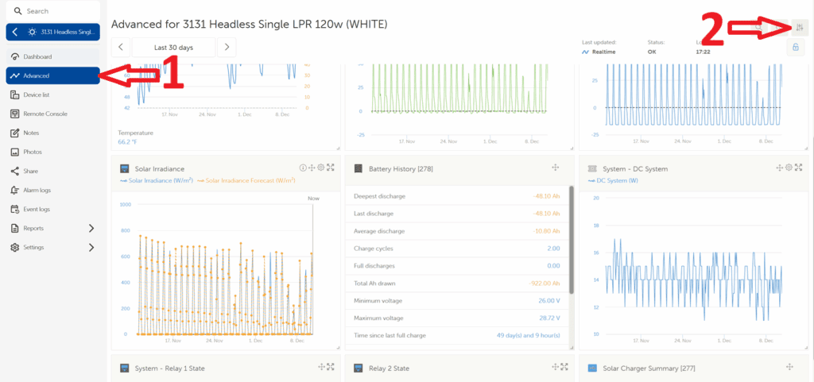Go to previous time period arrow
This screenshot has width=814, height=382.
120,48
